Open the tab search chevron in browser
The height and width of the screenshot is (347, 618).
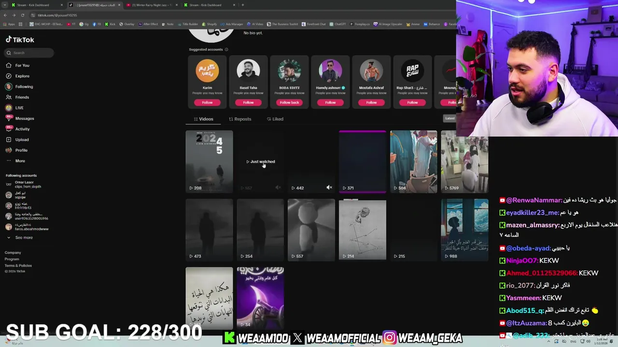pos(5,5)
